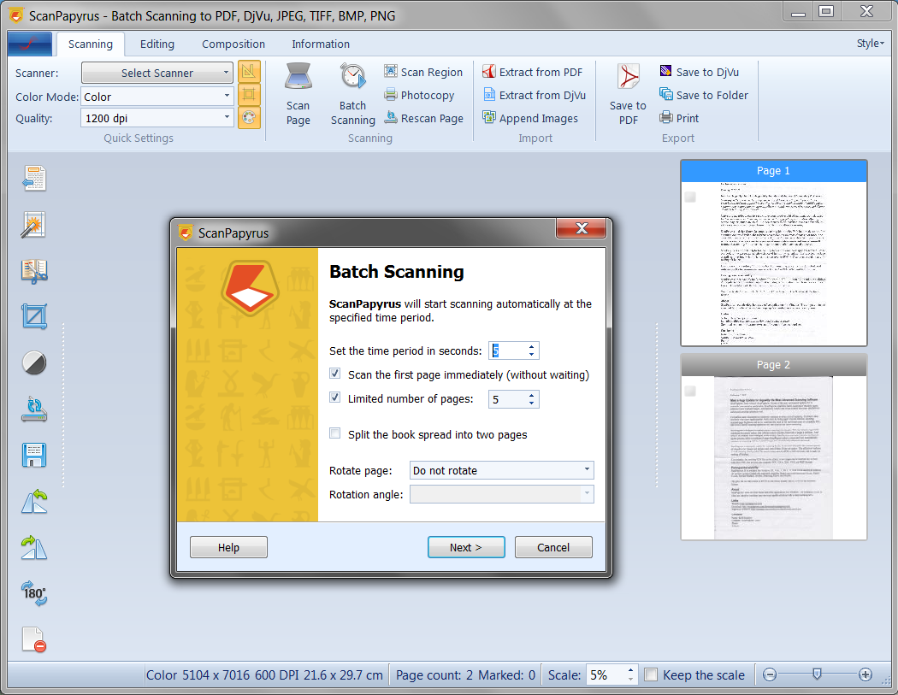Image resolution: width=898 pixels, height=695 pixels.
Task: Click the Scale percentage spinner arrows
Action: [630, 675]
